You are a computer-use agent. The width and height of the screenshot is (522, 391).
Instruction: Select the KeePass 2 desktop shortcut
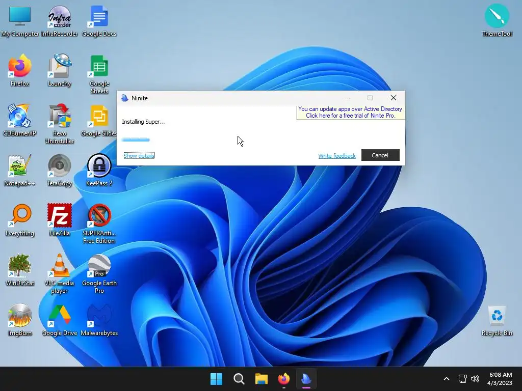(x=99, y=170)
